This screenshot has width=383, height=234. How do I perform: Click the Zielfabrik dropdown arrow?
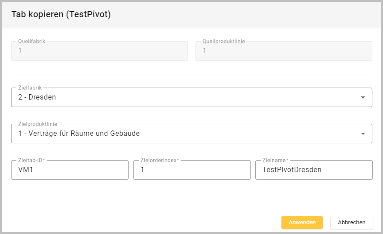[x=363, y=97]
